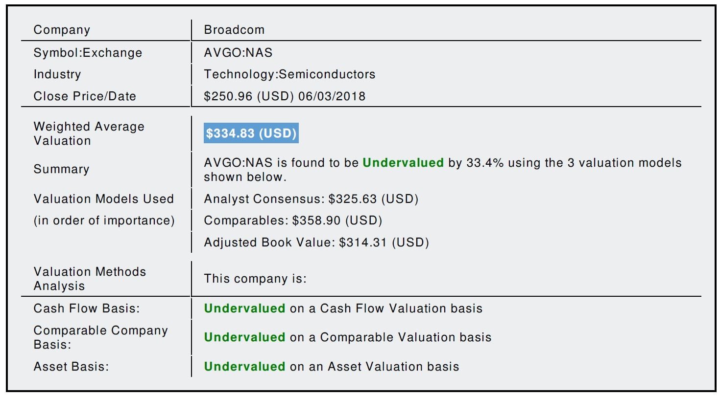
Task: Click green Undervalued word in Summary text
Action: coord(403,163)
